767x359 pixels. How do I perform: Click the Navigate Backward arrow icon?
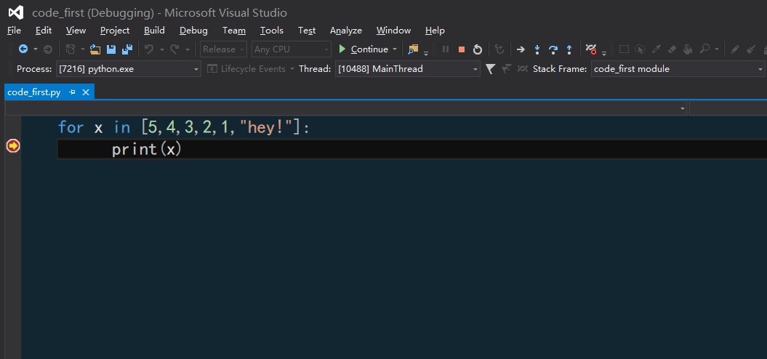coord(23,49)
